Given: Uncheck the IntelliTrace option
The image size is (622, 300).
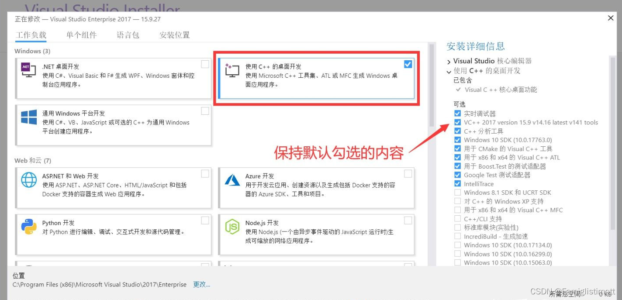Looking at the screenshot, I should [457, 183].
